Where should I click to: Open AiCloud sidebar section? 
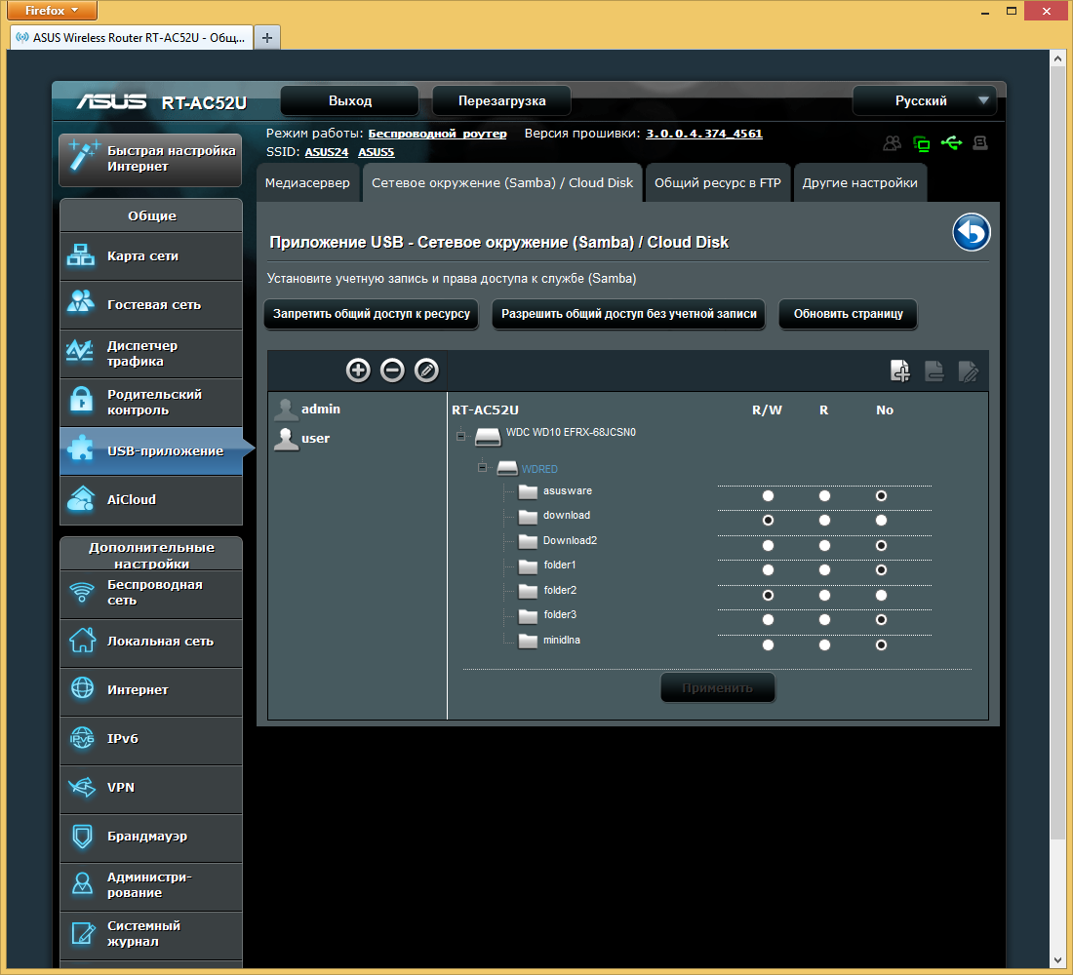(x=151, y=500)
